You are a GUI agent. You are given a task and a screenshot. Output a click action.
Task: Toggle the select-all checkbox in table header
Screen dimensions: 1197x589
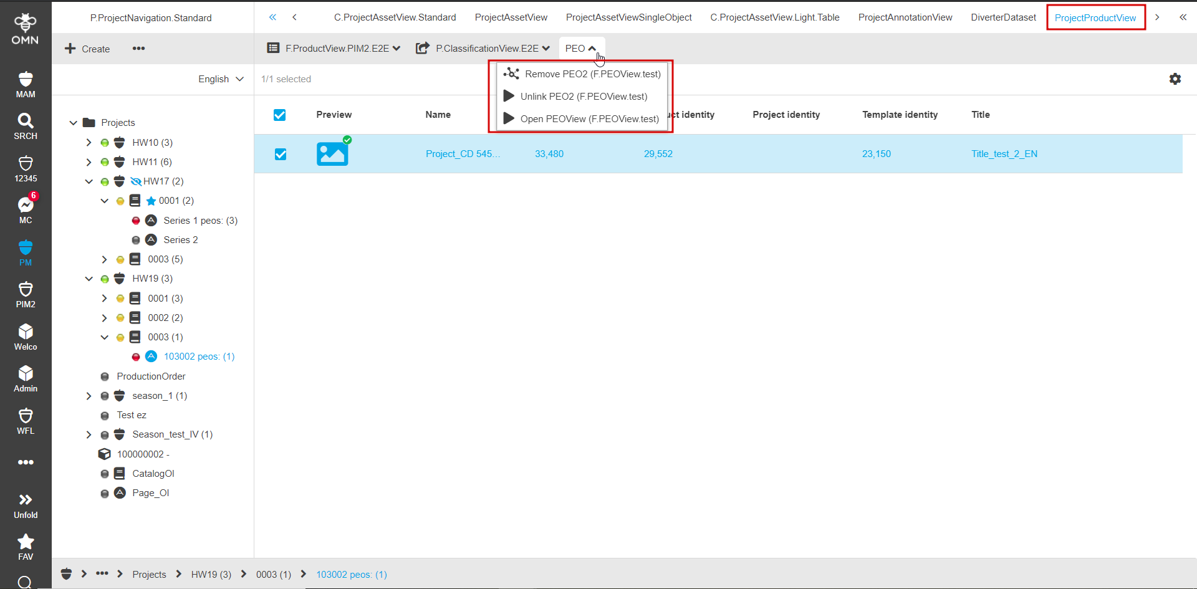point(279,115)
